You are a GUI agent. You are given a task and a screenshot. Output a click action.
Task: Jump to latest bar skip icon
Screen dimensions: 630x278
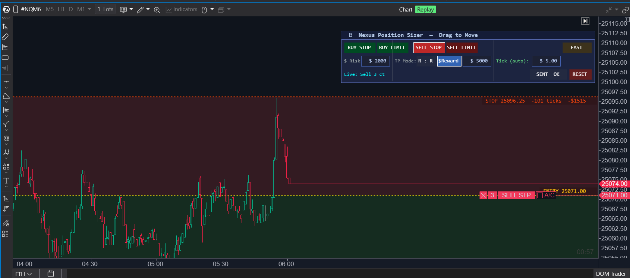pos(585,21)
